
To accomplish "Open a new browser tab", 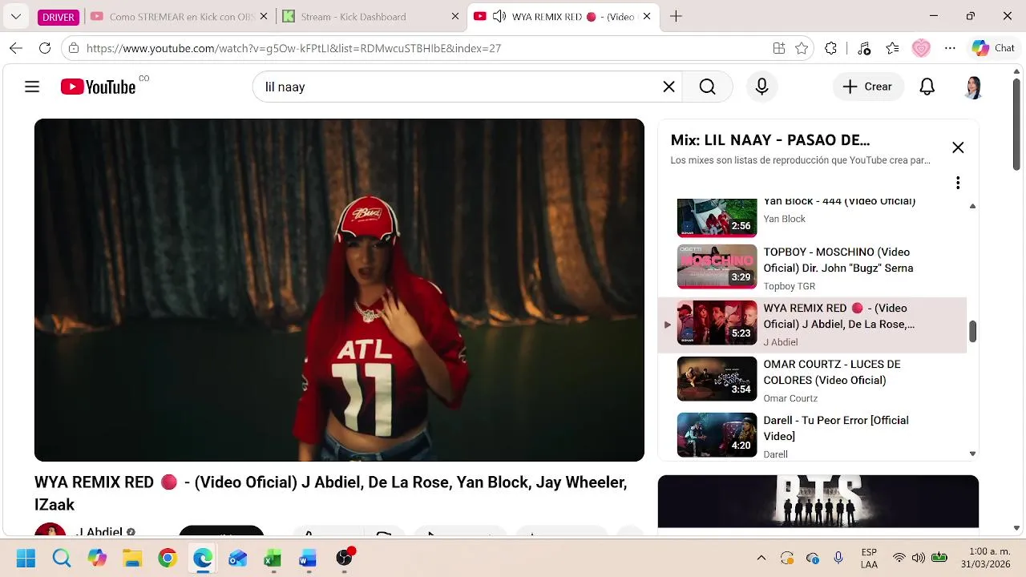I will [676, 16].
